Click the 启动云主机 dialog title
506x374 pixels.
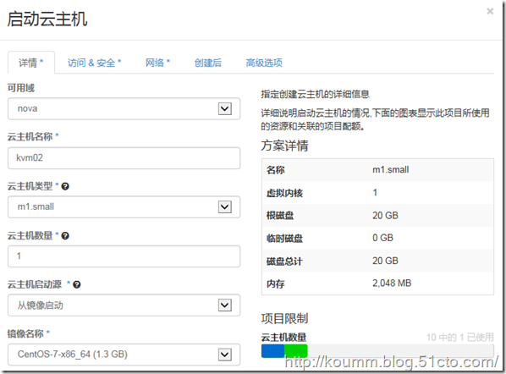[47, 19]
